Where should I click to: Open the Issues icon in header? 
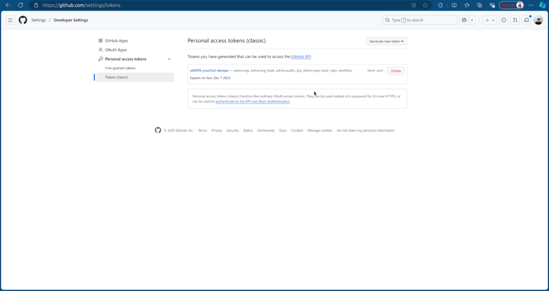503,20
